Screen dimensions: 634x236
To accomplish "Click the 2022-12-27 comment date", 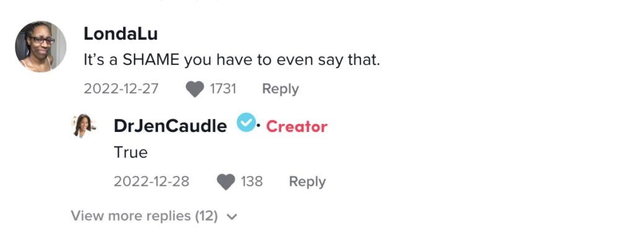I will tap(121, 89).
